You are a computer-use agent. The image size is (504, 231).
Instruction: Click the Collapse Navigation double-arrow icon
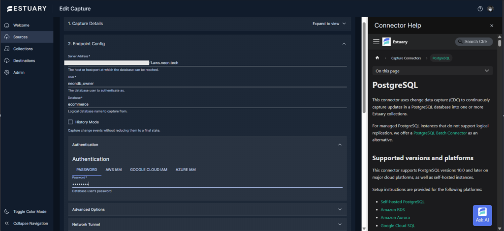[x=7, y=224]
